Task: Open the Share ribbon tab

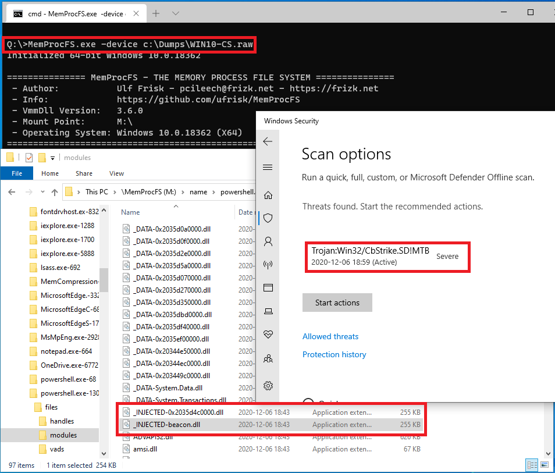Action: 84,173
